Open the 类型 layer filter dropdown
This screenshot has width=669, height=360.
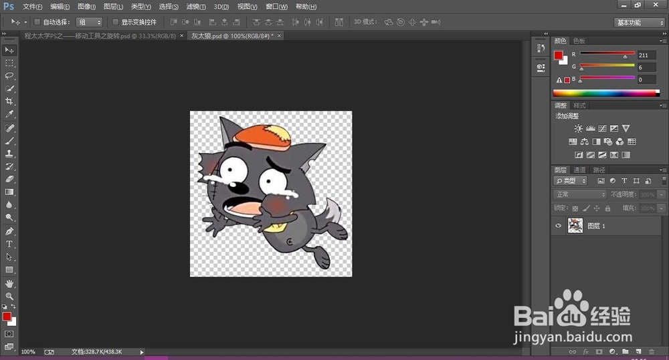click(571, 180)
